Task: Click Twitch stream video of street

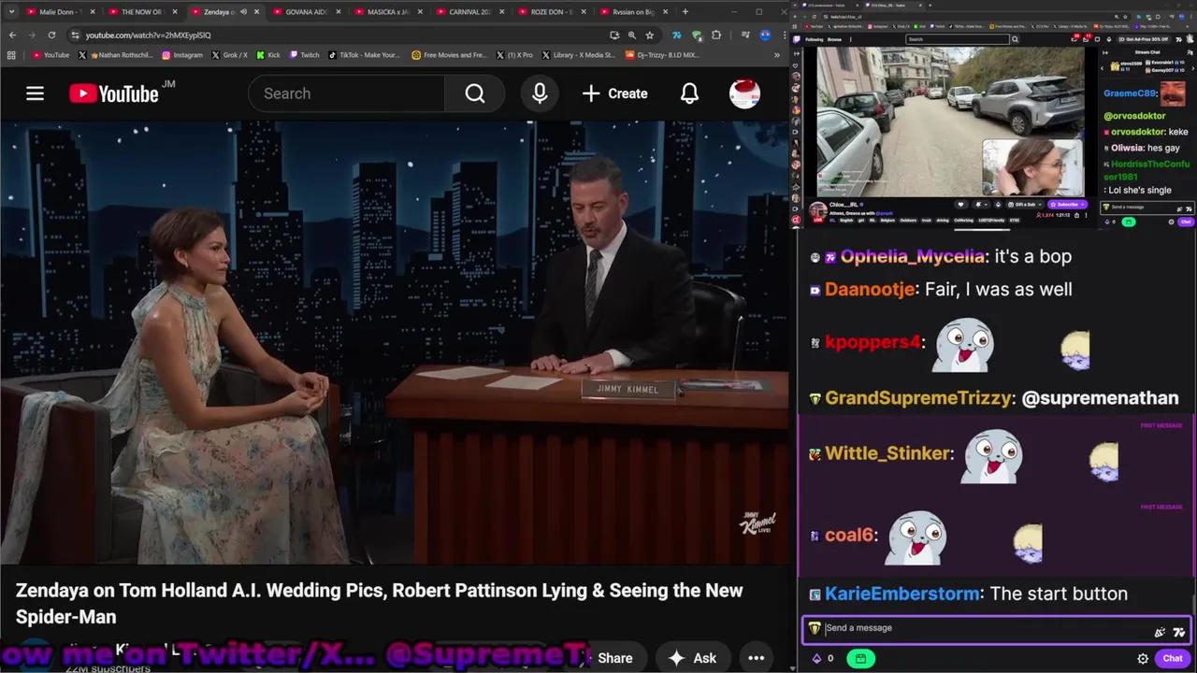Action: click(x=950, y=122)
